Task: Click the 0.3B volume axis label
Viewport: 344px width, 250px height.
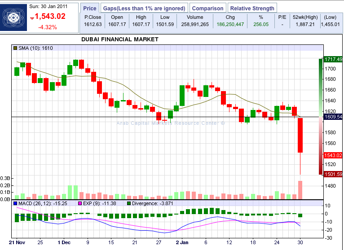Action: click(x=5, y=178)
